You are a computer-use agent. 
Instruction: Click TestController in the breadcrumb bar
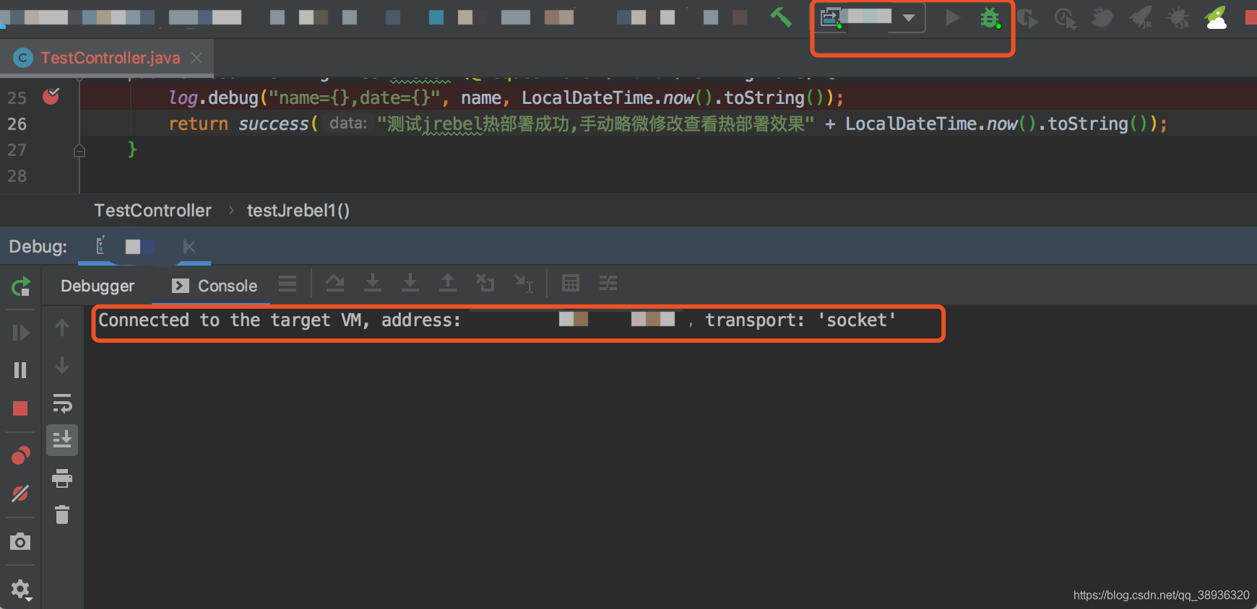(x=152, y=211)
